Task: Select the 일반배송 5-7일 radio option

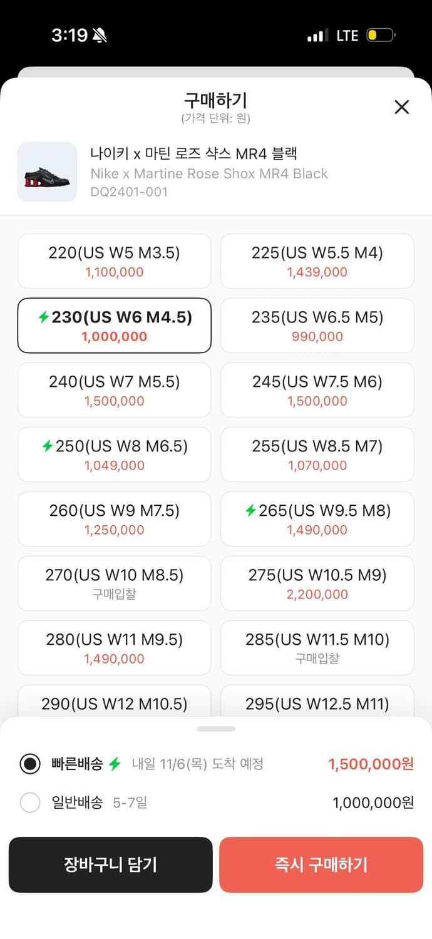Action: (30, 803)
